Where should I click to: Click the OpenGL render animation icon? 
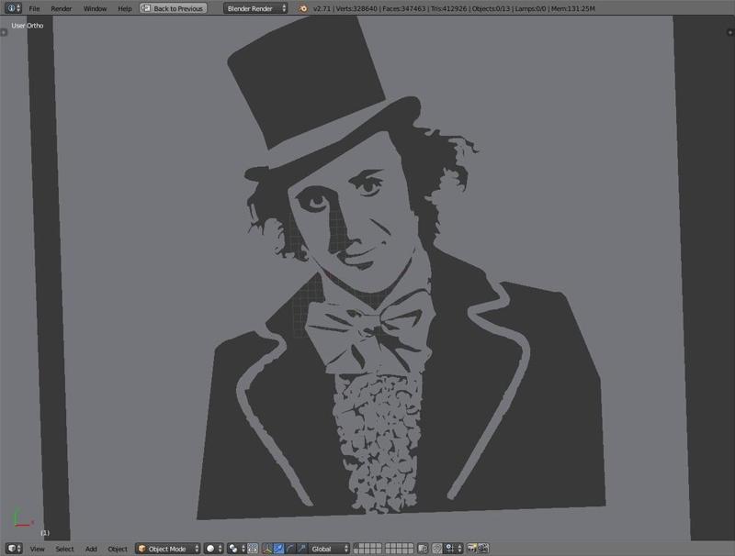[483, 547]
